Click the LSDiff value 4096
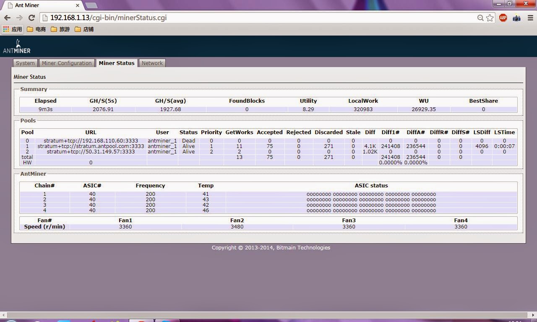The height and width of the screenshot is (322, 537). coord(482,146)
